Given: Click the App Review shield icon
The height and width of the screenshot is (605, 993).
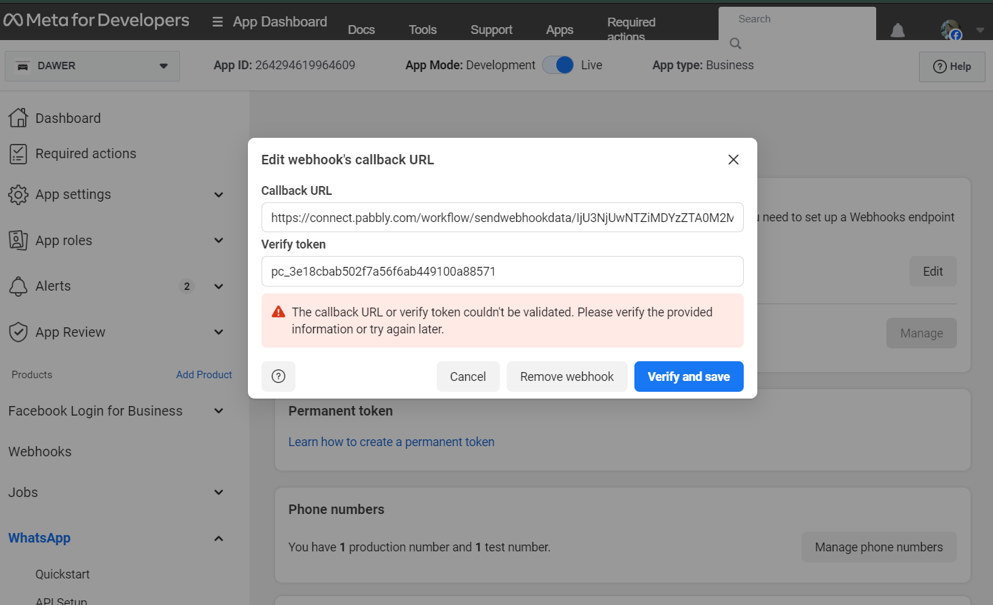Looking at the screenshot, I should (18, 332).
